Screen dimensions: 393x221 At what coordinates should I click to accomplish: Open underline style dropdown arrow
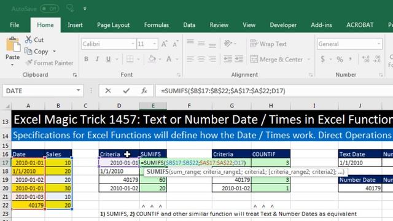coord(117,60)
